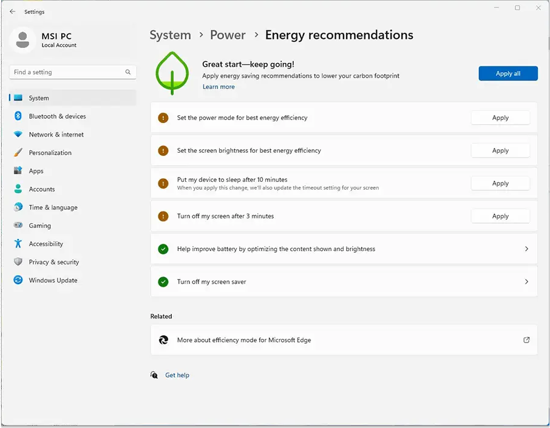Click the Gaming controller icon
This screenshot has width=550, height=428.
[x=18, y=225]
